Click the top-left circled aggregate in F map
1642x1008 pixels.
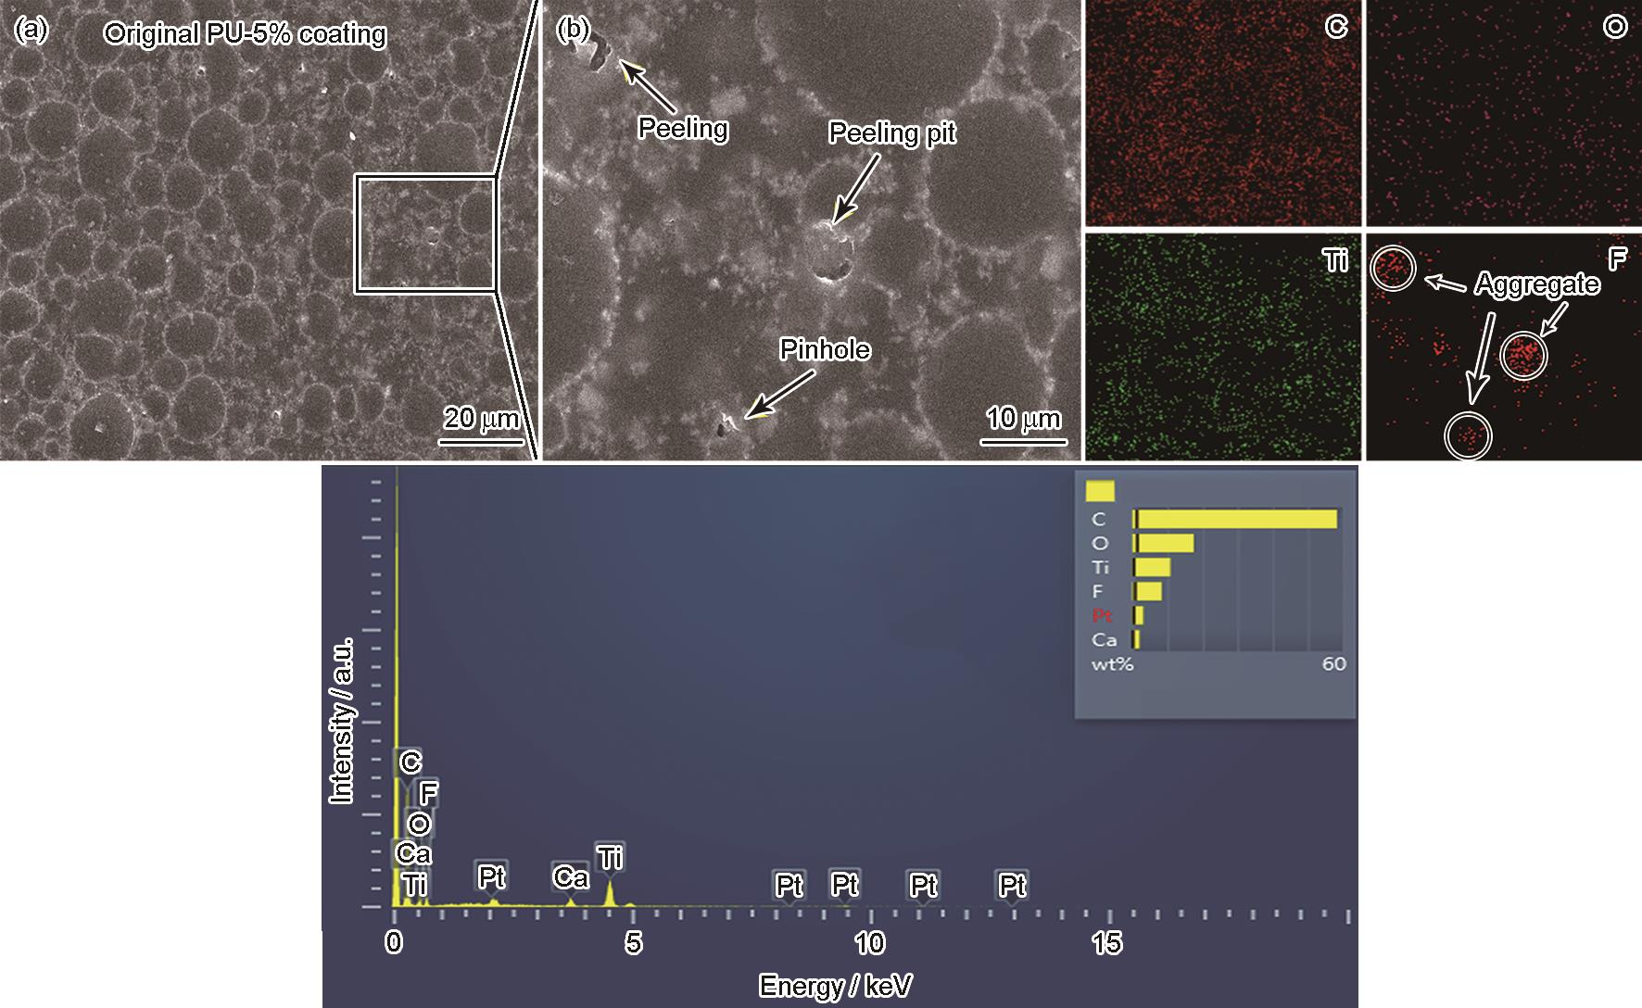pyautogui.click(x=1393, y=268)
